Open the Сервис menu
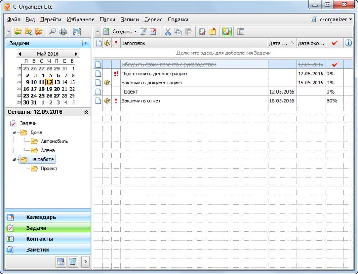Screen dimensions: 358x274 pyautogui.click(x=153, y=20)
